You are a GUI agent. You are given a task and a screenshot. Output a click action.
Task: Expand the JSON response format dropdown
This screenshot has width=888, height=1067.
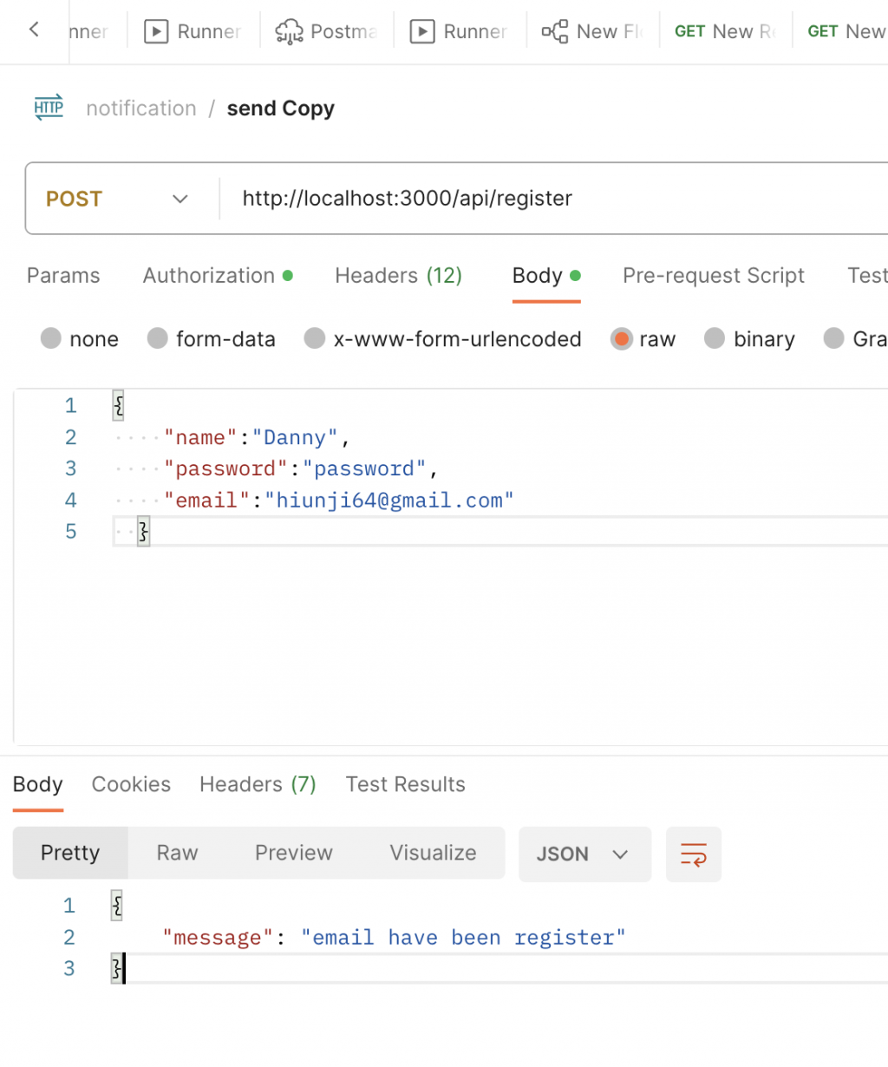584,854
